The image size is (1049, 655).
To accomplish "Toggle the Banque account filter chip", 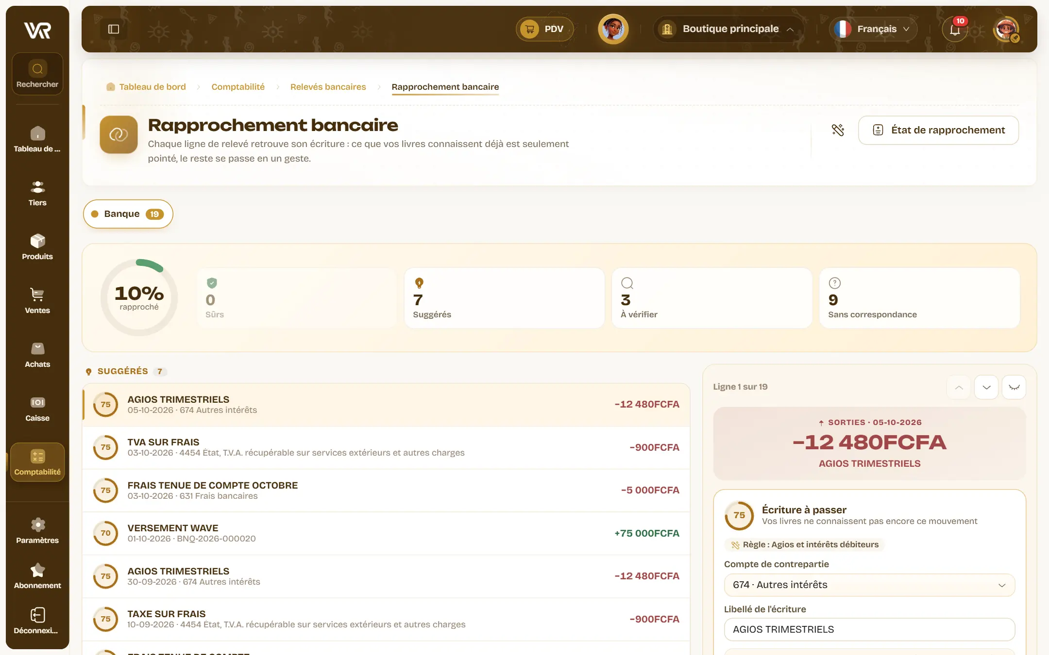I will 128,214.
